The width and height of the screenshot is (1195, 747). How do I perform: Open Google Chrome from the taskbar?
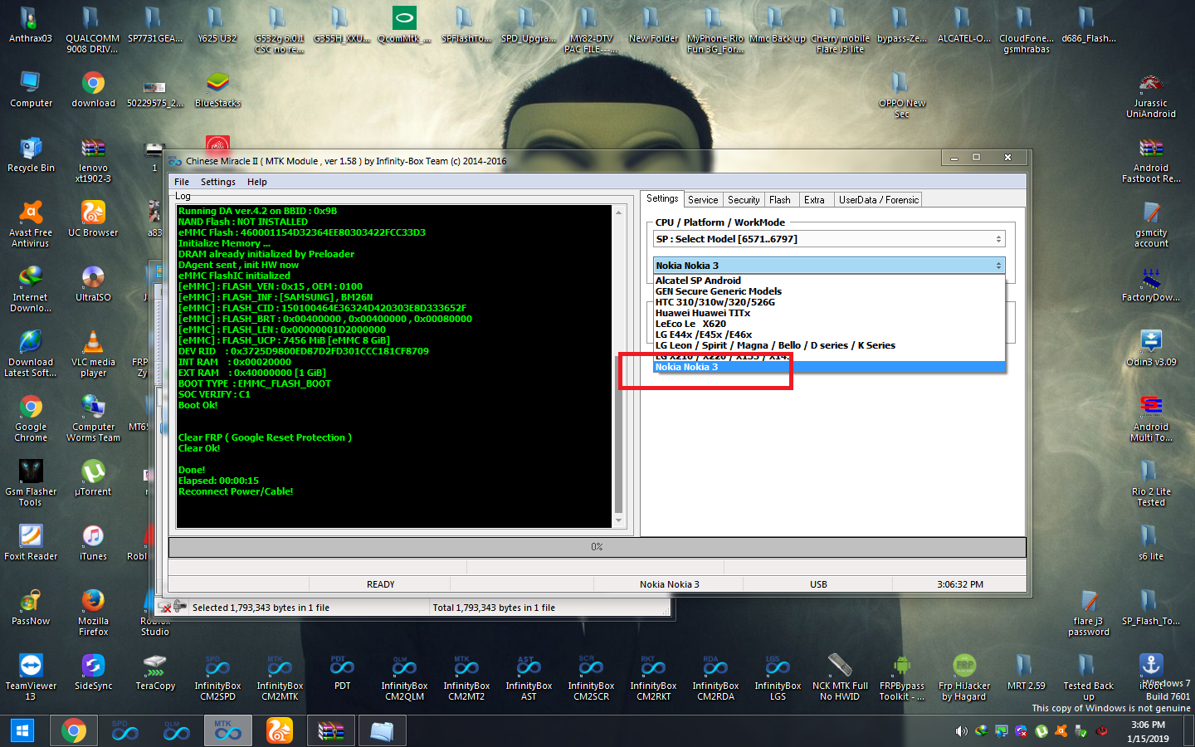coord(73,731)
